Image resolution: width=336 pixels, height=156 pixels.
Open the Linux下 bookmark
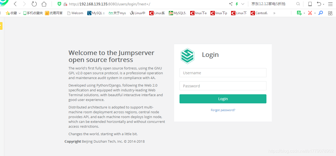239,13
